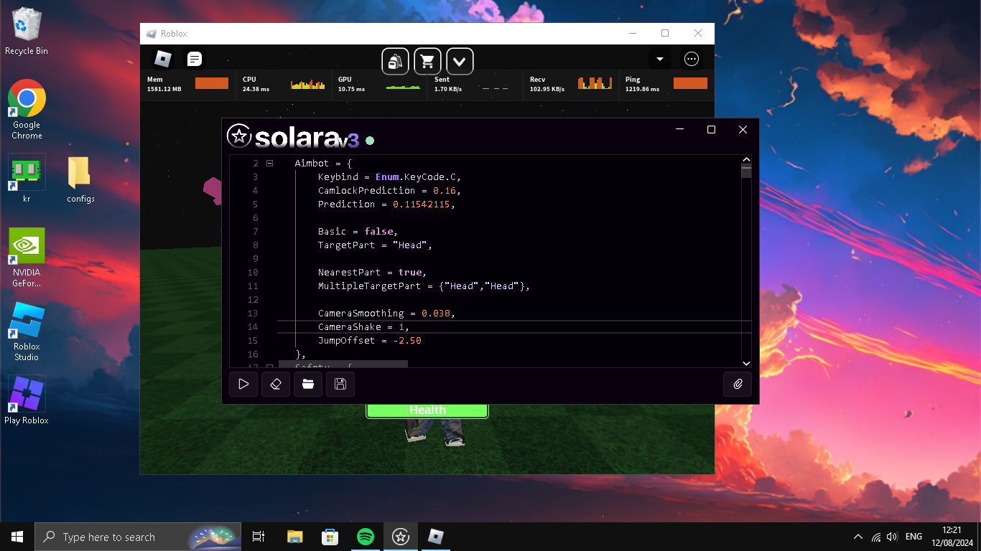Image resolution: width=981 pixels, height=551 pixels.
Task: Clear editor with the eraser icon
Action: pos(276,384)
